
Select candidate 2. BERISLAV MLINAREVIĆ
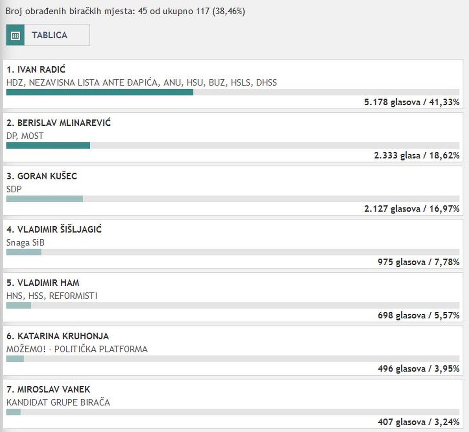[59, 123]
